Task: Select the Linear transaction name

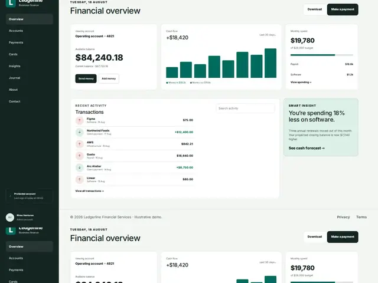Action: (x=91, y=178)
